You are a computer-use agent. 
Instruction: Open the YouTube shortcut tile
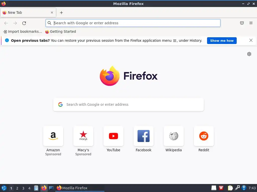(x=113, y=136)
